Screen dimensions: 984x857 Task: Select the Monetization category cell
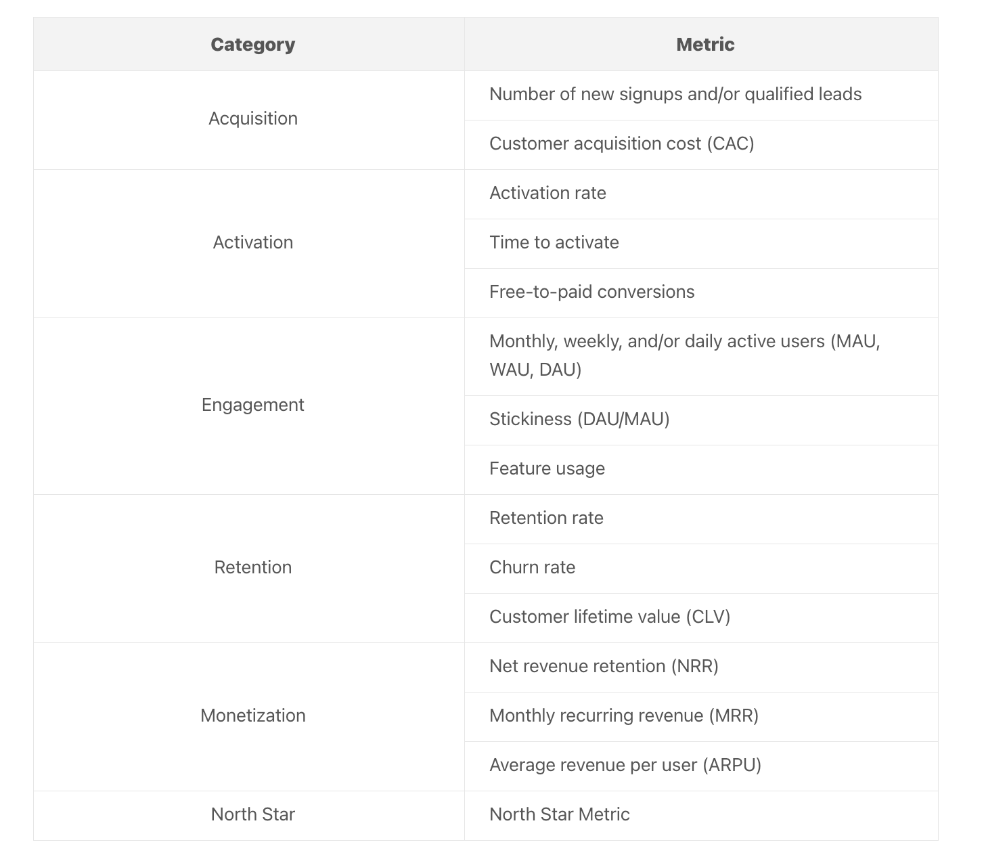252,716
